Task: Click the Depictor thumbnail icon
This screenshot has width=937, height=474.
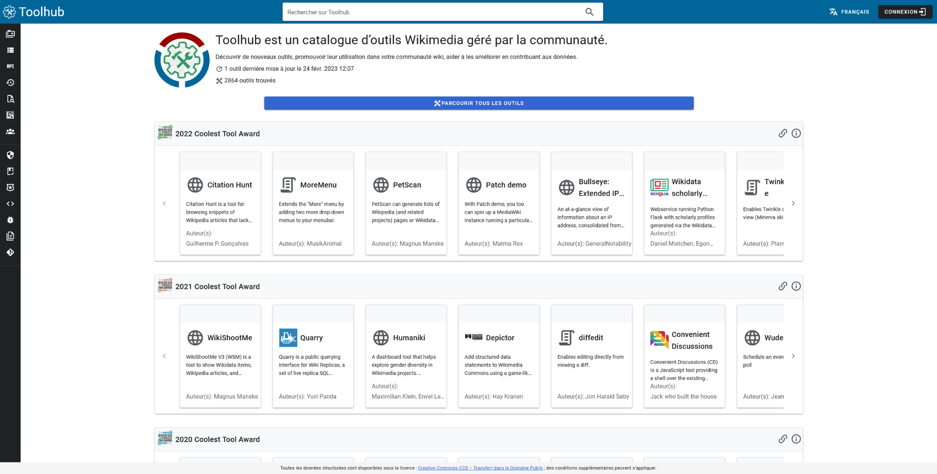Action: point(474,337)
